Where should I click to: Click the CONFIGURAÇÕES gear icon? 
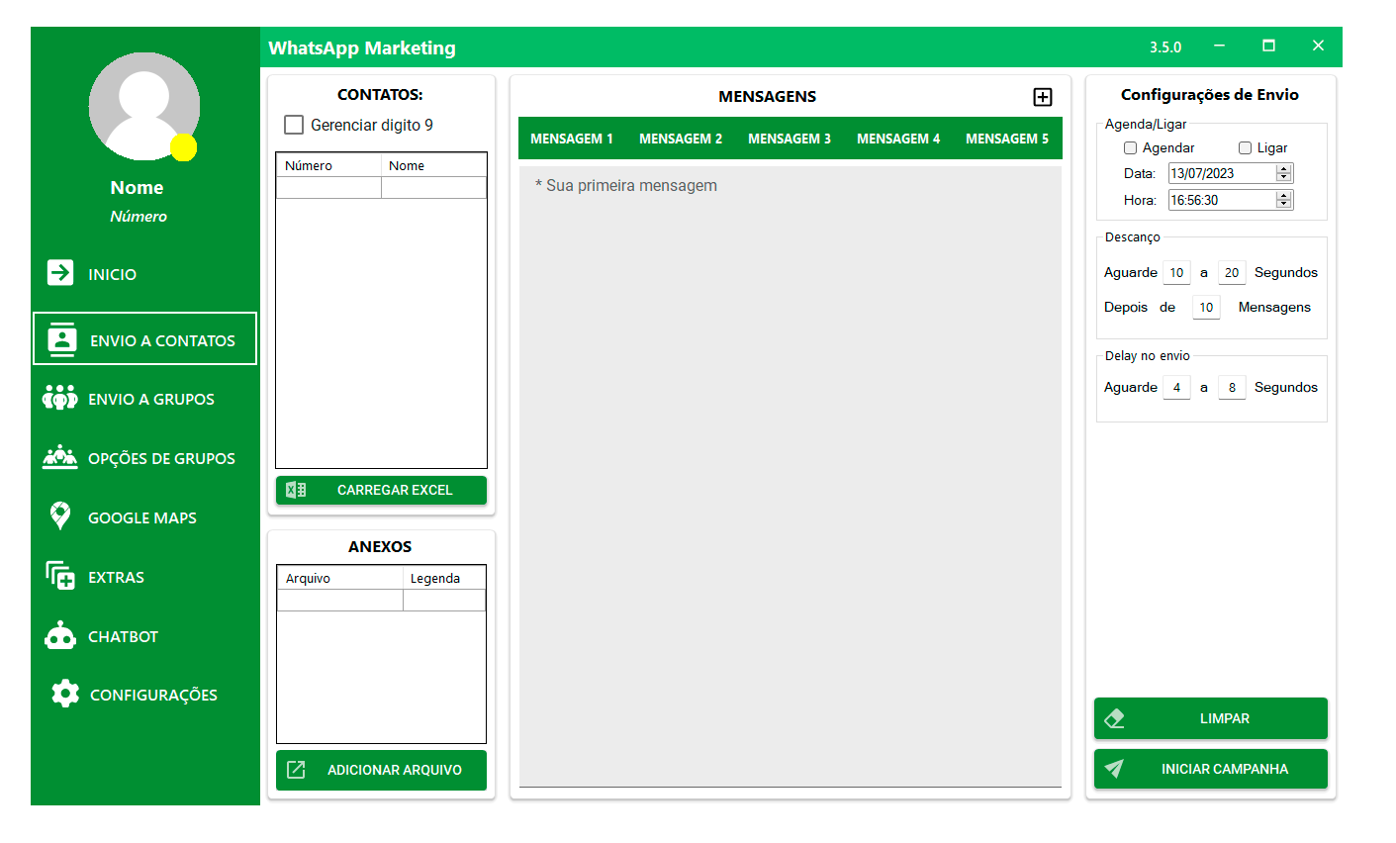(65, 694)
